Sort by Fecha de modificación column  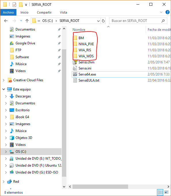(x=159, y=30)
